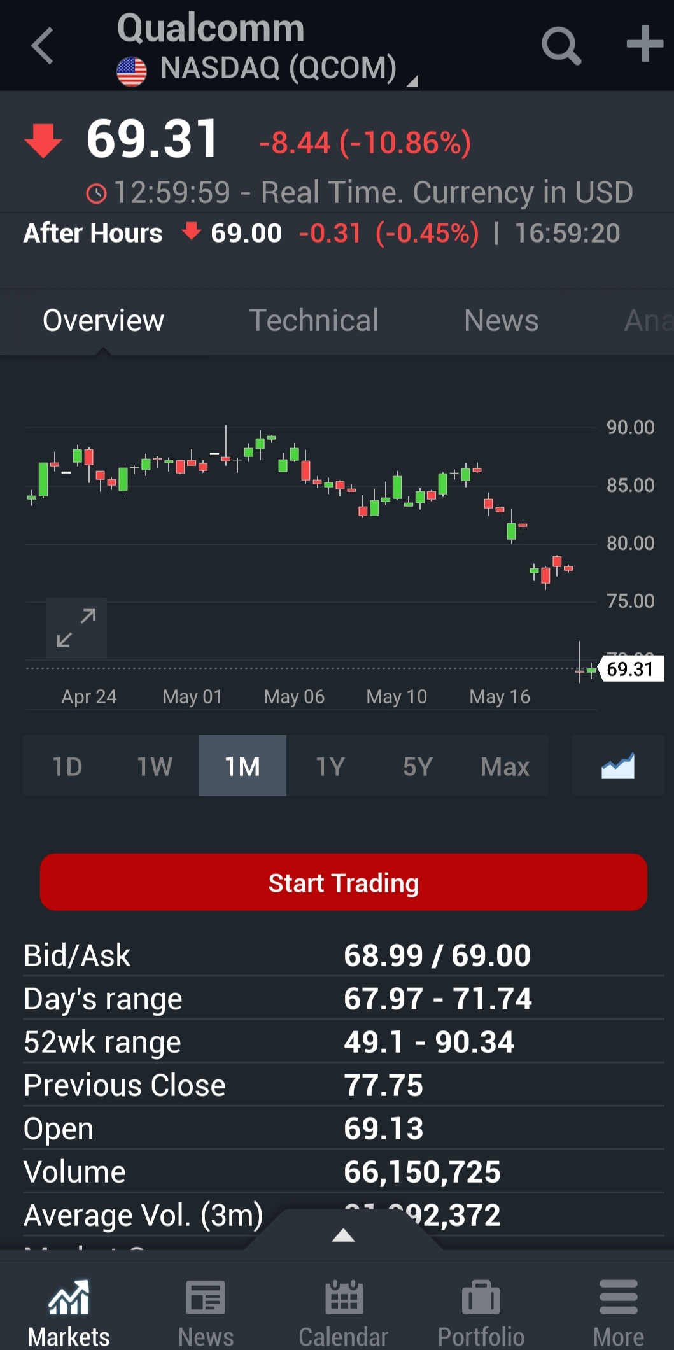Add Qualcomm via the plus icon
Image resolution: width=674 pixels, height=1350 pixels.
pyautogui.click(x=645, y=44)
